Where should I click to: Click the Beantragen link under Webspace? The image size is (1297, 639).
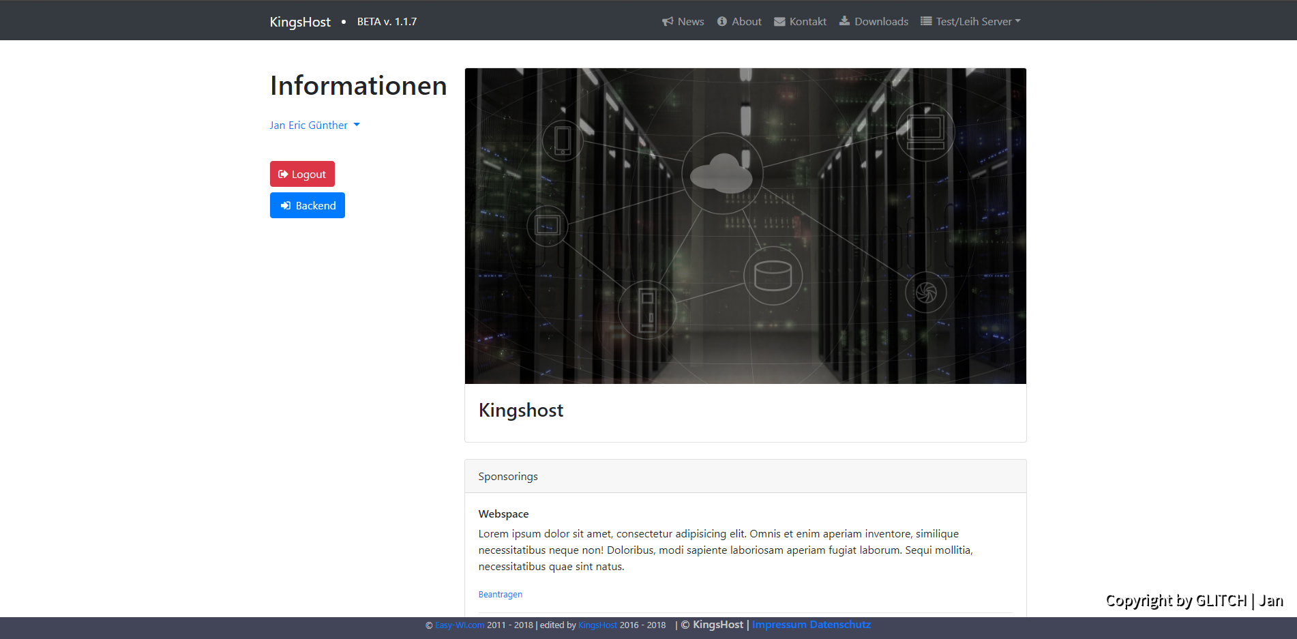(500, 595)
